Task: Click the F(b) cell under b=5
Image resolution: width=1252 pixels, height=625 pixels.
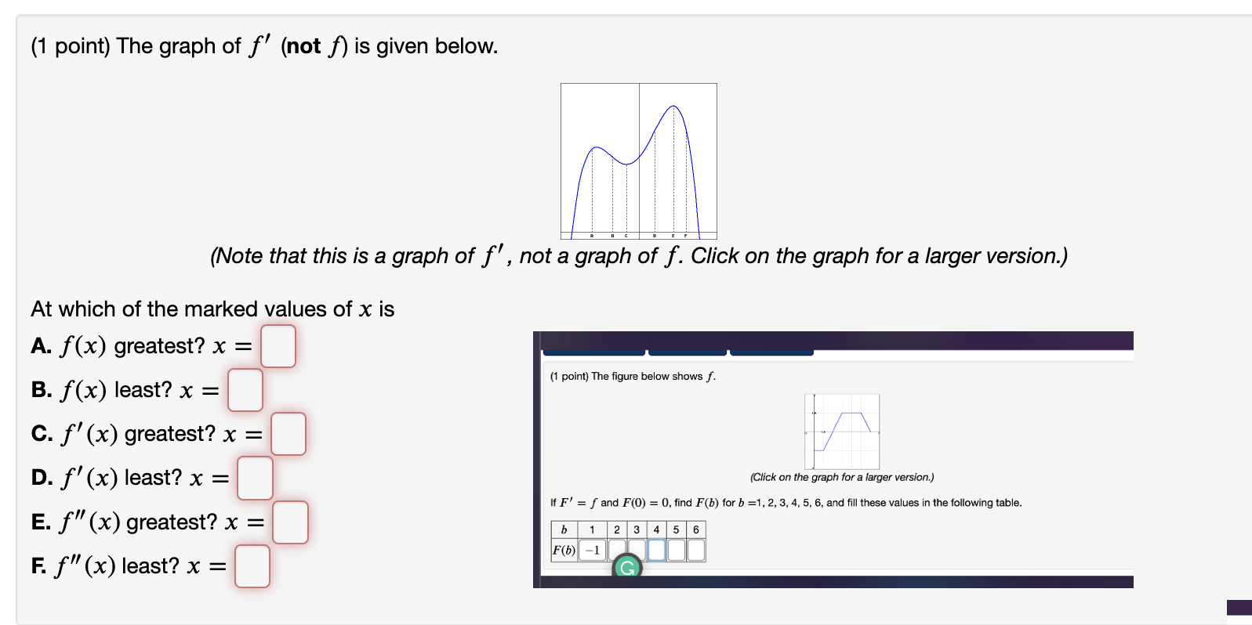Action: point(677,549)
